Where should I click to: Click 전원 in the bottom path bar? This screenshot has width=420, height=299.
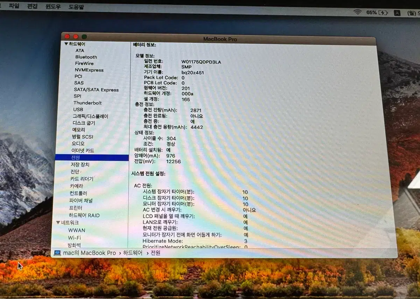(155, 253)
